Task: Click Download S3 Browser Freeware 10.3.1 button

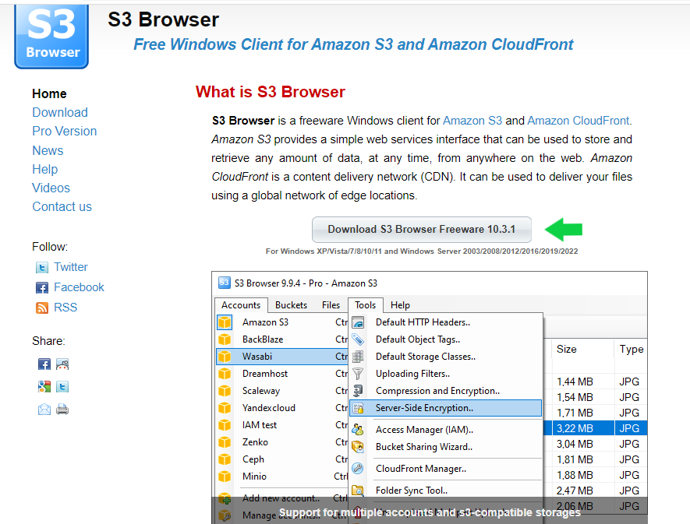Action: pyautogui.click(x=422, y=230)
